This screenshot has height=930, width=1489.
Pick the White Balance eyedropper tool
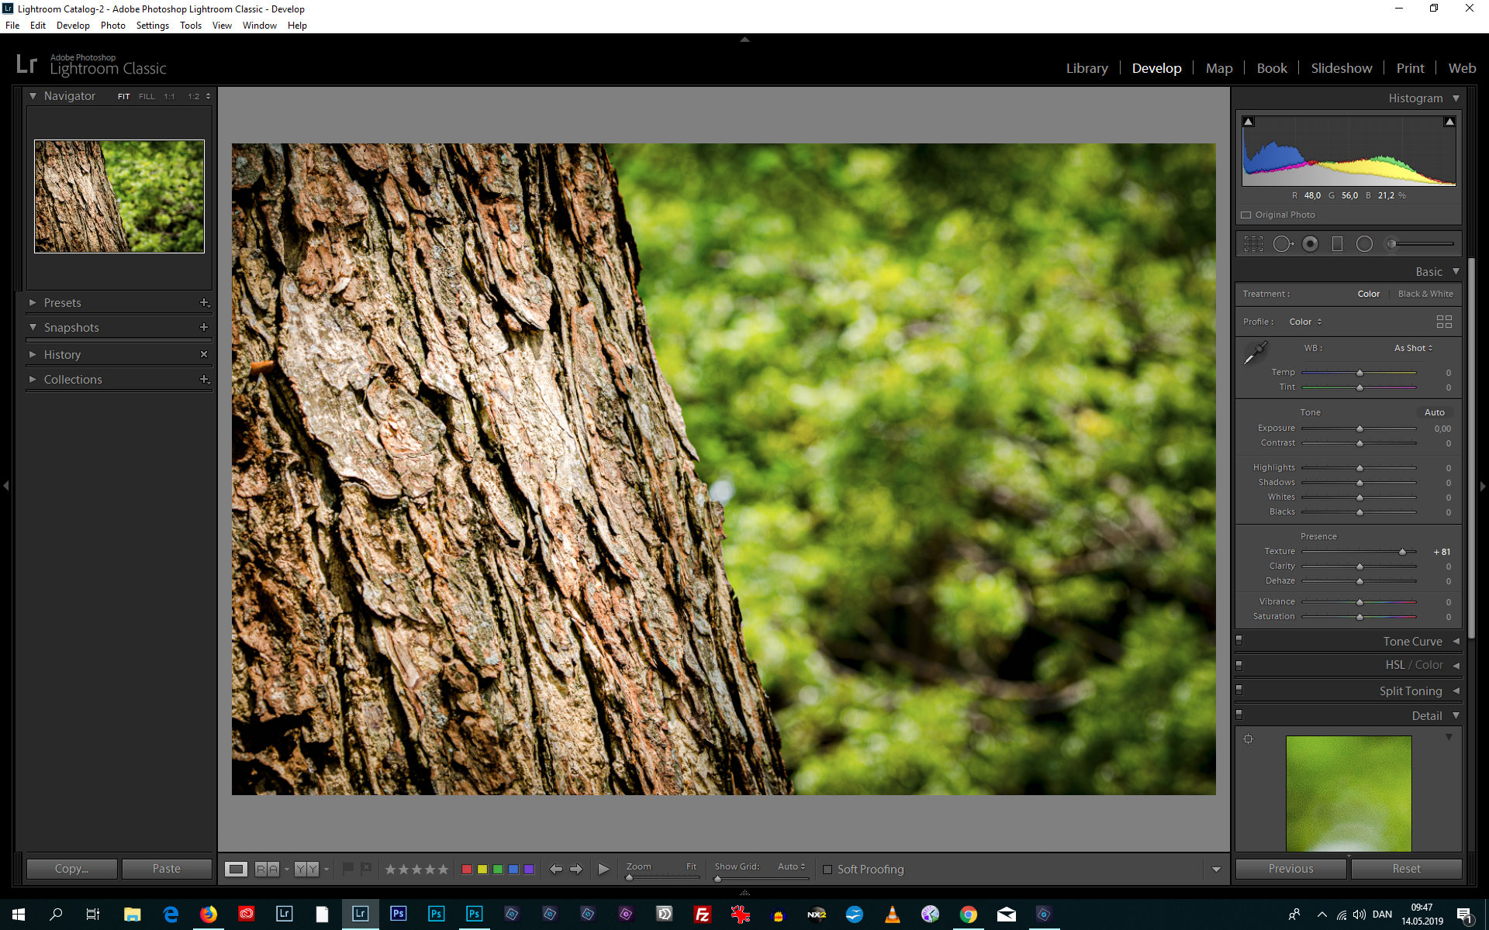click(1257, 351)
